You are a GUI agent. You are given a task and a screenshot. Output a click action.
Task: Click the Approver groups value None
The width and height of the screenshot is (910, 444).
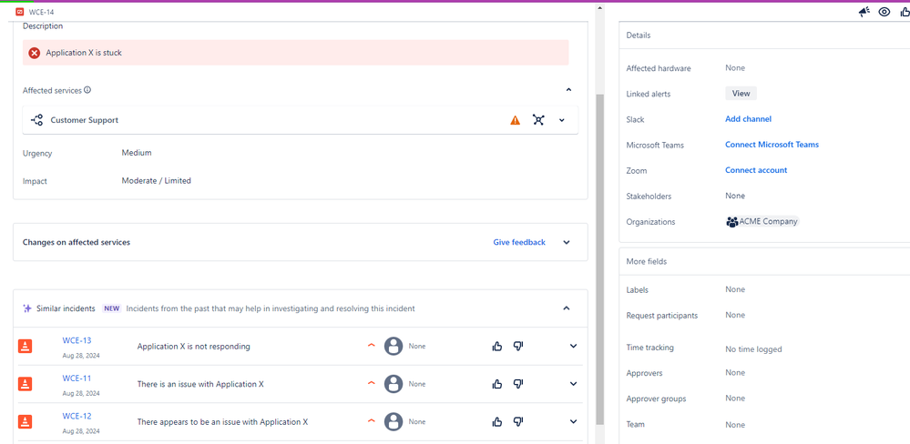(x=735, y=399)
